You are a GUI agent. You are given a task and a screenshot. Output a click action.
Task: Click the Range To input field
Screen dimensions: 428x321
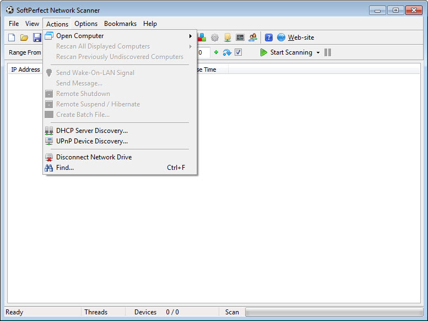[204, 52]
